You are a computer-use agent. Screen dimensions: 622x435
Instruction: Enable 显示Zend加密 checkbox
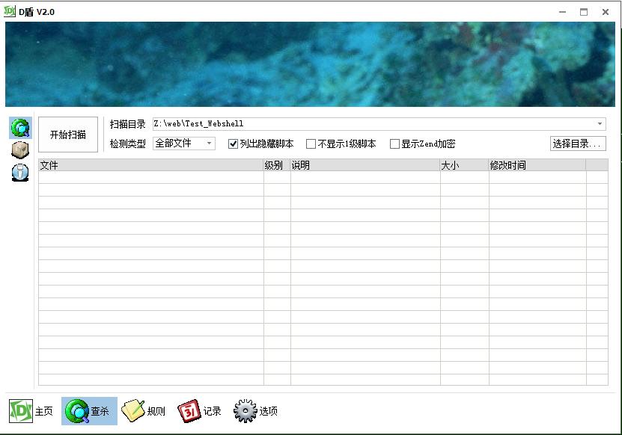click(x=394, y=144)
